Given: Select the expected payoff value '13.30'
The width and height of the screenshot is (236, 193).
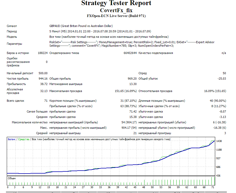Looking at the screenshot, I should point(133,84).
